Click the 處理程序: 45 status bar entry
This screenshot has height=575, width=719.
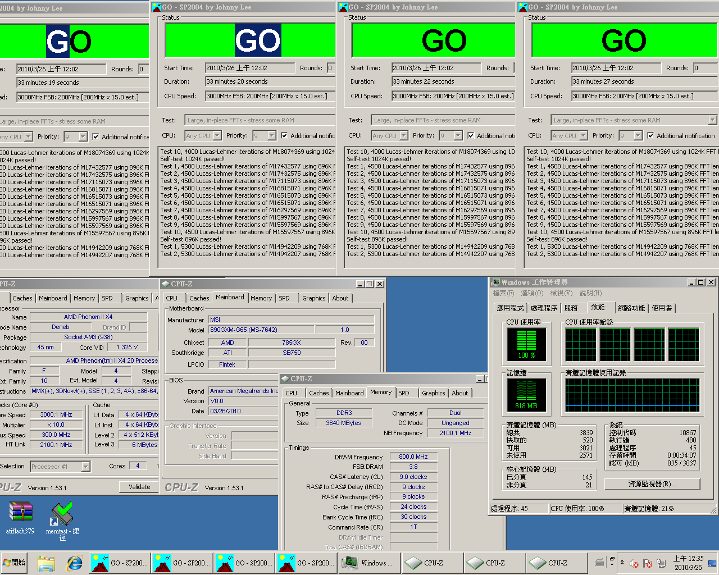518,508
